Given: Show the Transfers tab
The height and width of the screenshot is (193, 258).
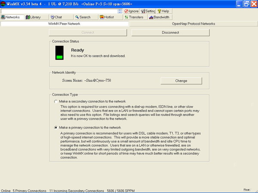Looking at the screenshot, I should coord(135,17).
